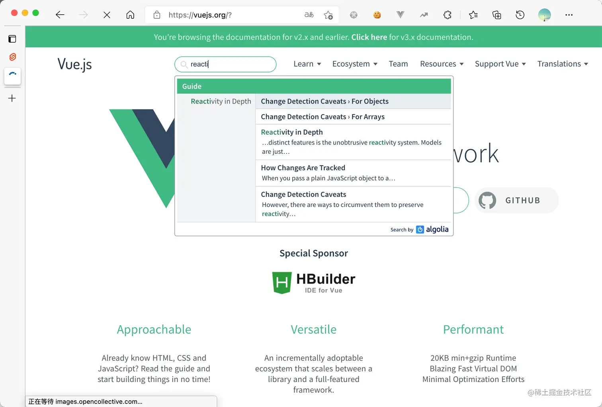The height and width of the screenshot is (407, 602).
Task: Focus the docs search input field
Action: [x=225, y=64]
